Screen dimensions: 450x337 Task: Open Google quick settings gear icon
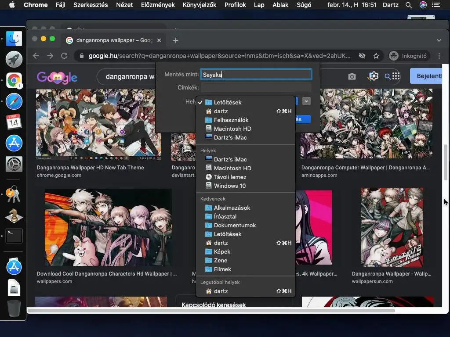pos(373,76)
